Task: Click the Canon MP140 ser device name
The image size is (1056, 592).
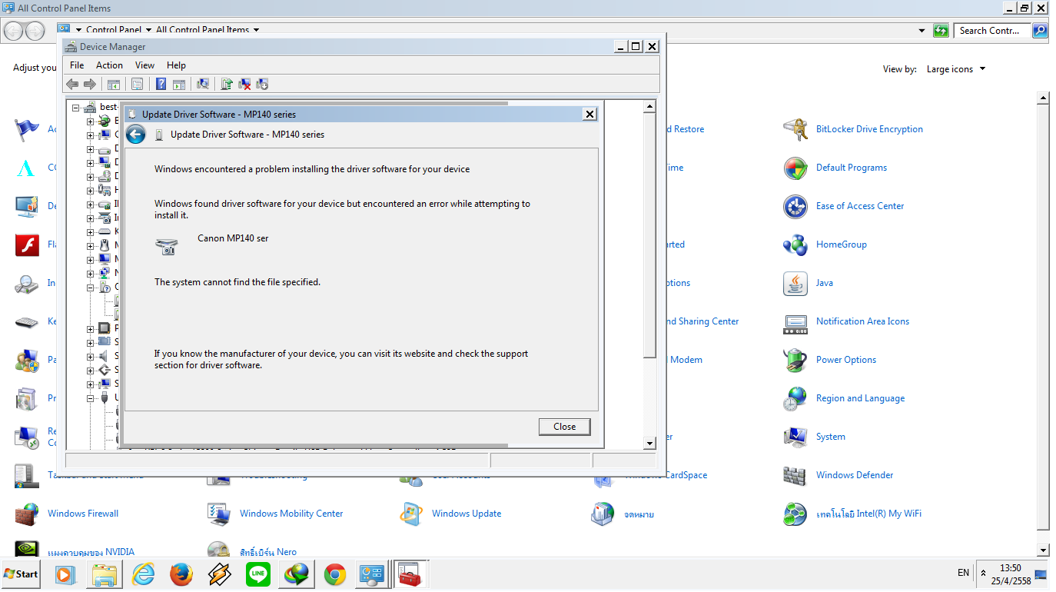Action: (x=233, y=238)
